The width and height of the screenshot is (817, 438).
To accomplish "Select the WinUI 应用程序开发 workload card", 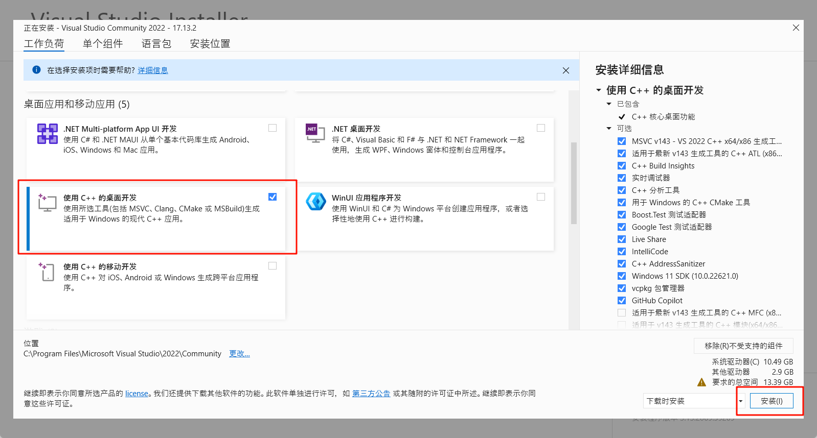I will tap(424, 218).
